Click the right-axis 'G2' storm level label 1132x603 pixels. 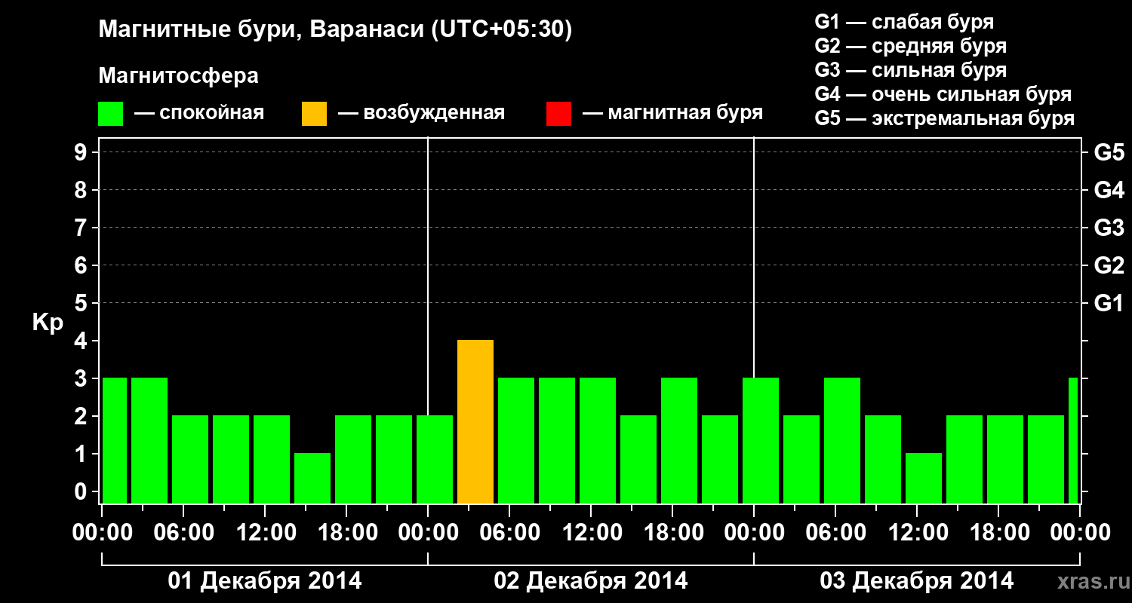point(1109,265)
